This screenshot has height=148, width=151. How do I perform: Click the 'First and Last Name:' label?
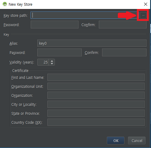(28, 77)
